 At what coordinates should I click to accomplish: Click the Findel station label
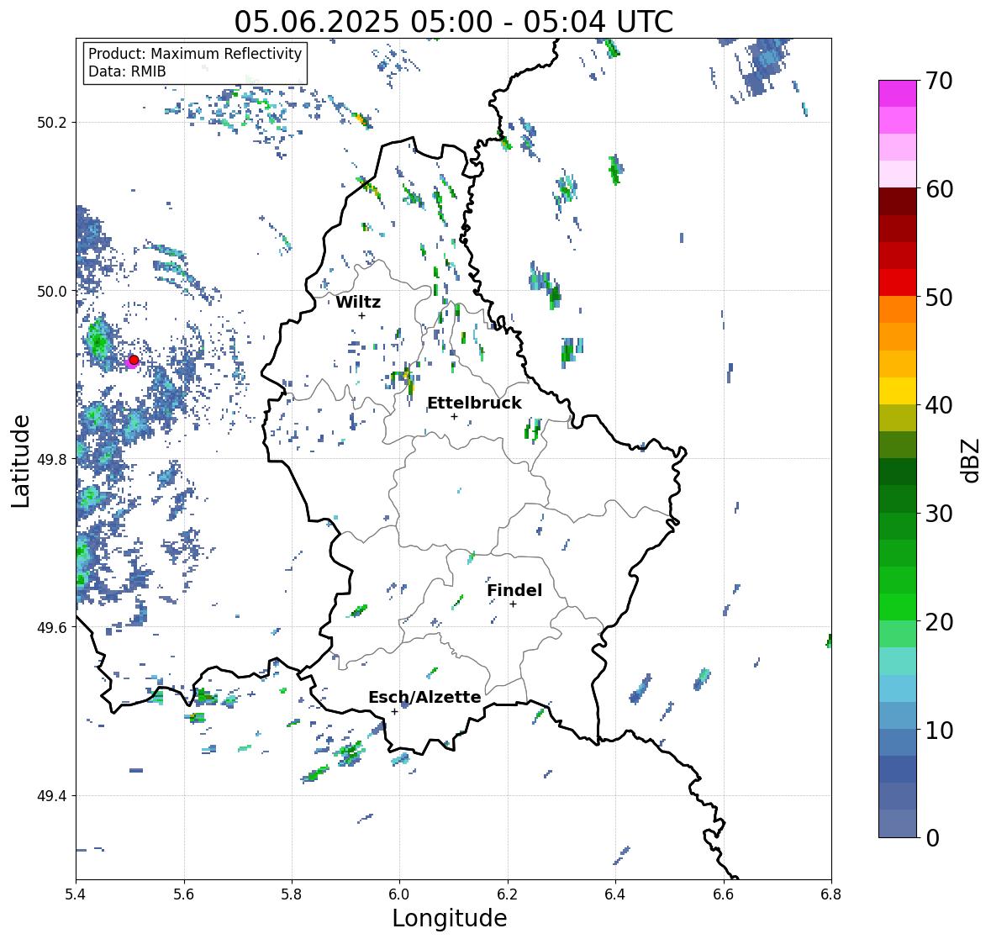(514, 590)
